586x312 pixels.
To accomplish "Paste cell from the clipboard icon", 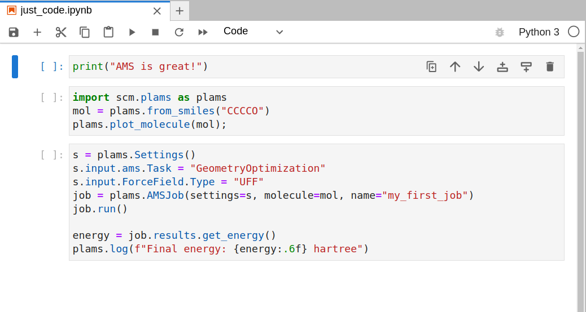I will click(108, 32).
